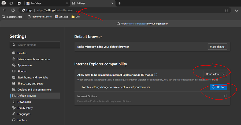Open new tab with plus button
Image resolution: width=241 pixels, height=125 pixels.
coord(120,3)
